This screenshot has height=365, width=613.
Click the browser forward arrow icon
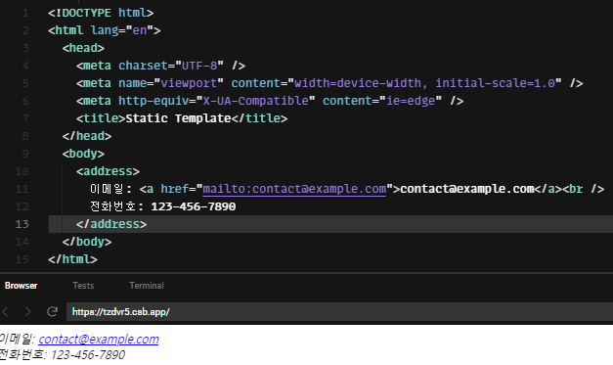pyautogui.click(x=27, y=311)
